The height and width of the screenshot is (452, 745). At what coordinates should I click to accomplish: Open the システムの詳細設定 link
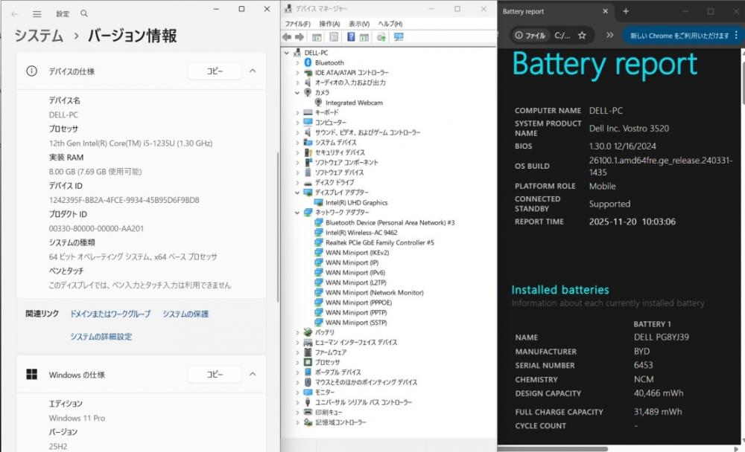[101, 337]
